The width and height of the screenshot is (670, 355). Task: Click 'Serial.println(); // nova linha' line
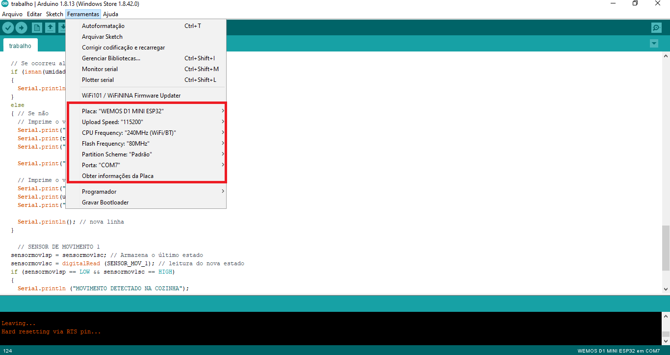click(71, 222)
